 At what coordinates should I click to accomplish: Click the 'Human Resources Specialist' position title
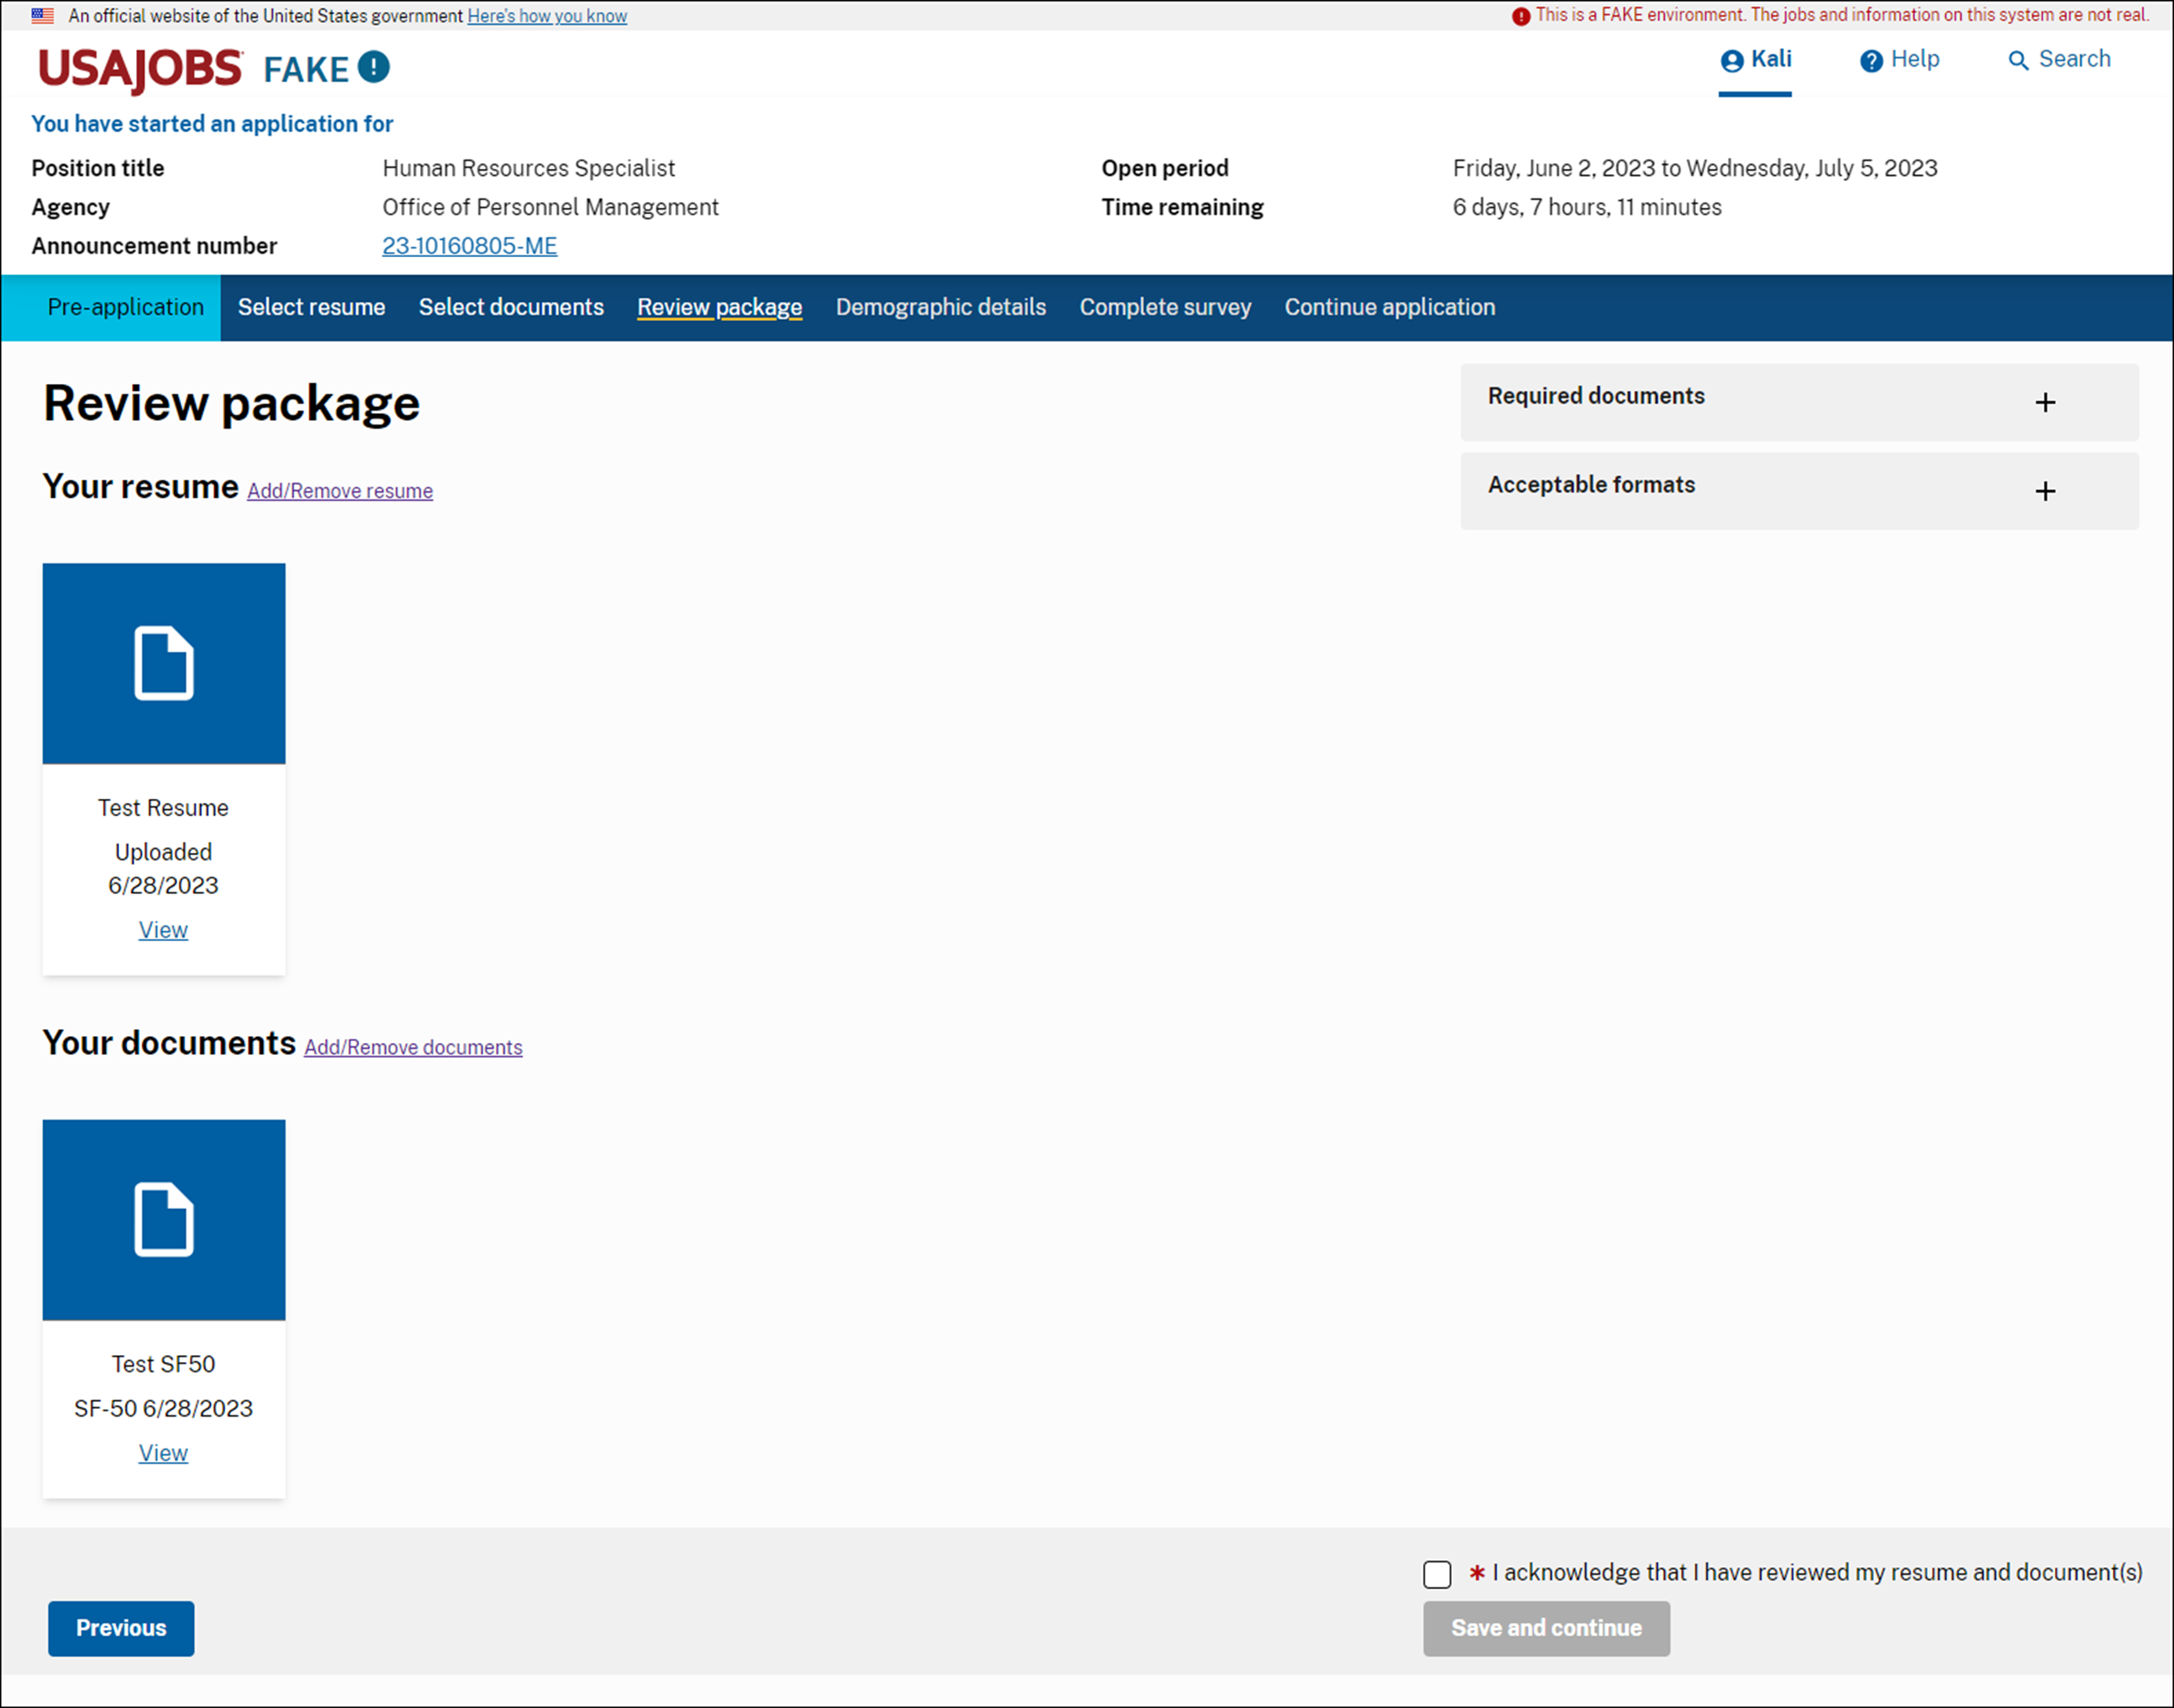pyautogui.click(x=529, y=168)
